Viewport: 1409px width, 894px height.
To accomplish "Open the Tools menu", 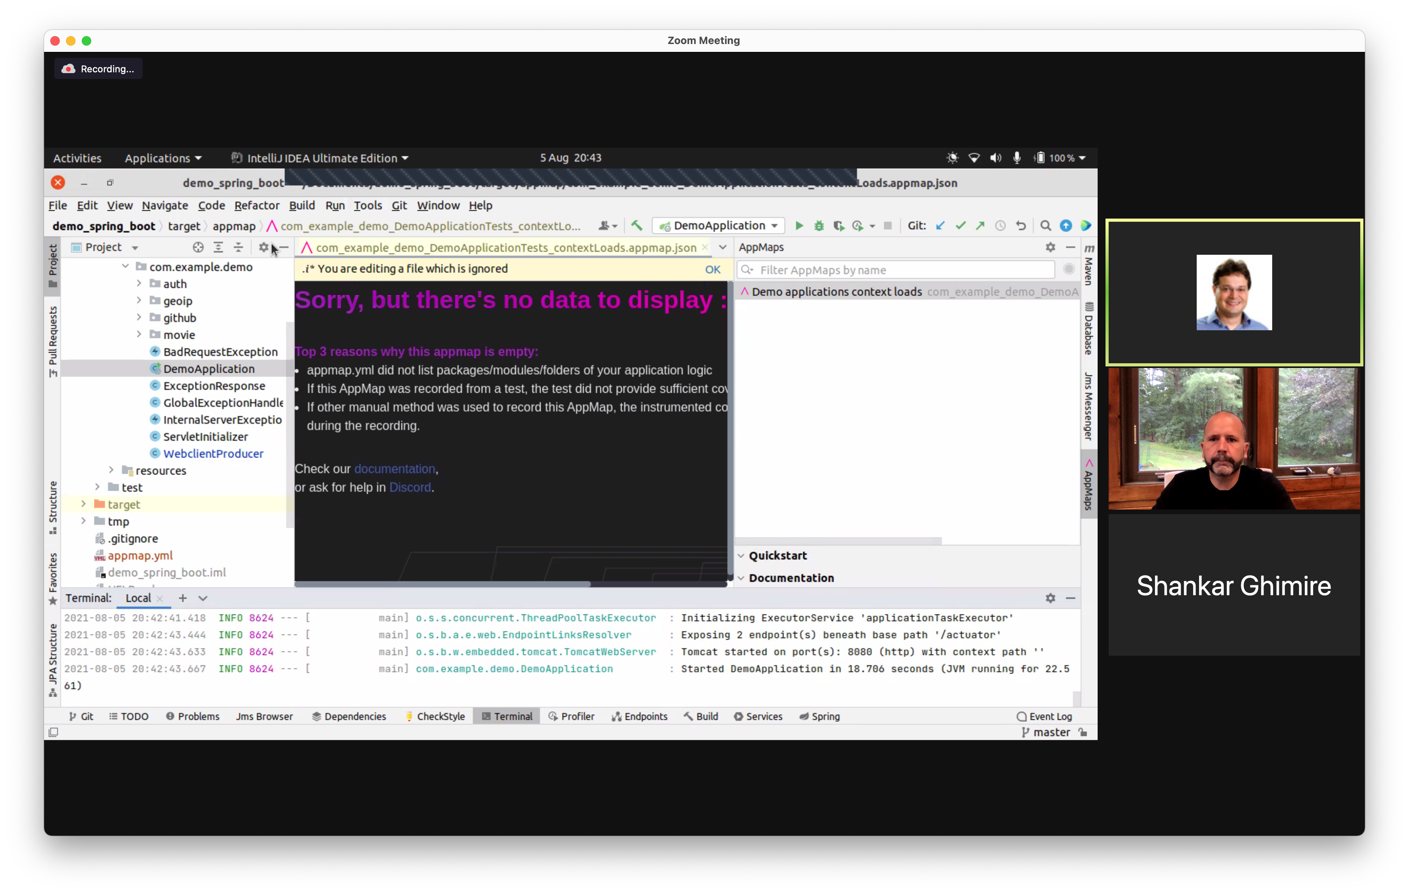I will pyautogui.click(x=368, y=205).
